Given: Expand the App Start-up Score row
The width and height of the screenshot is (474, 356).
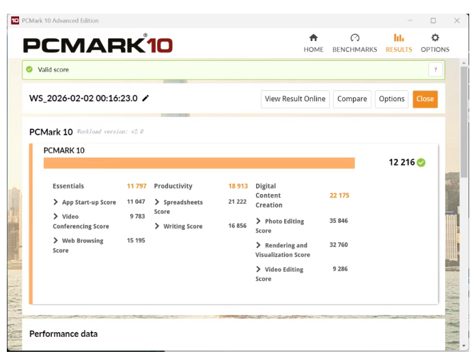Looking at the screenshot, I should (x=56, y=202).
